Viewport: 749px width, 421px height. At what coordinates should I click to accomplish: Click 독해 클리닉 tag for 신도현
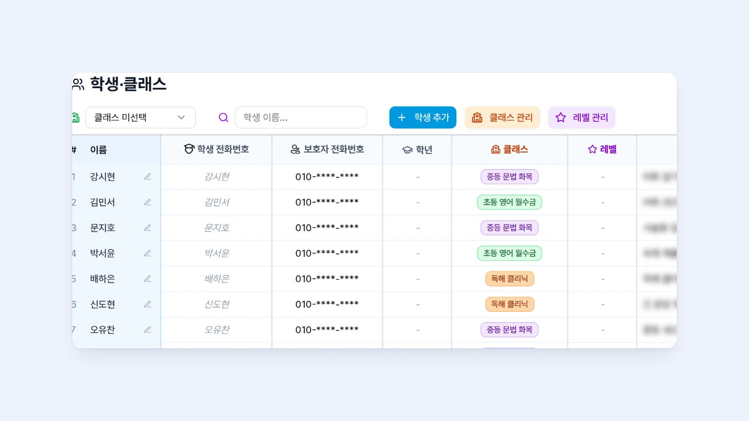click(x=510, y=304)
